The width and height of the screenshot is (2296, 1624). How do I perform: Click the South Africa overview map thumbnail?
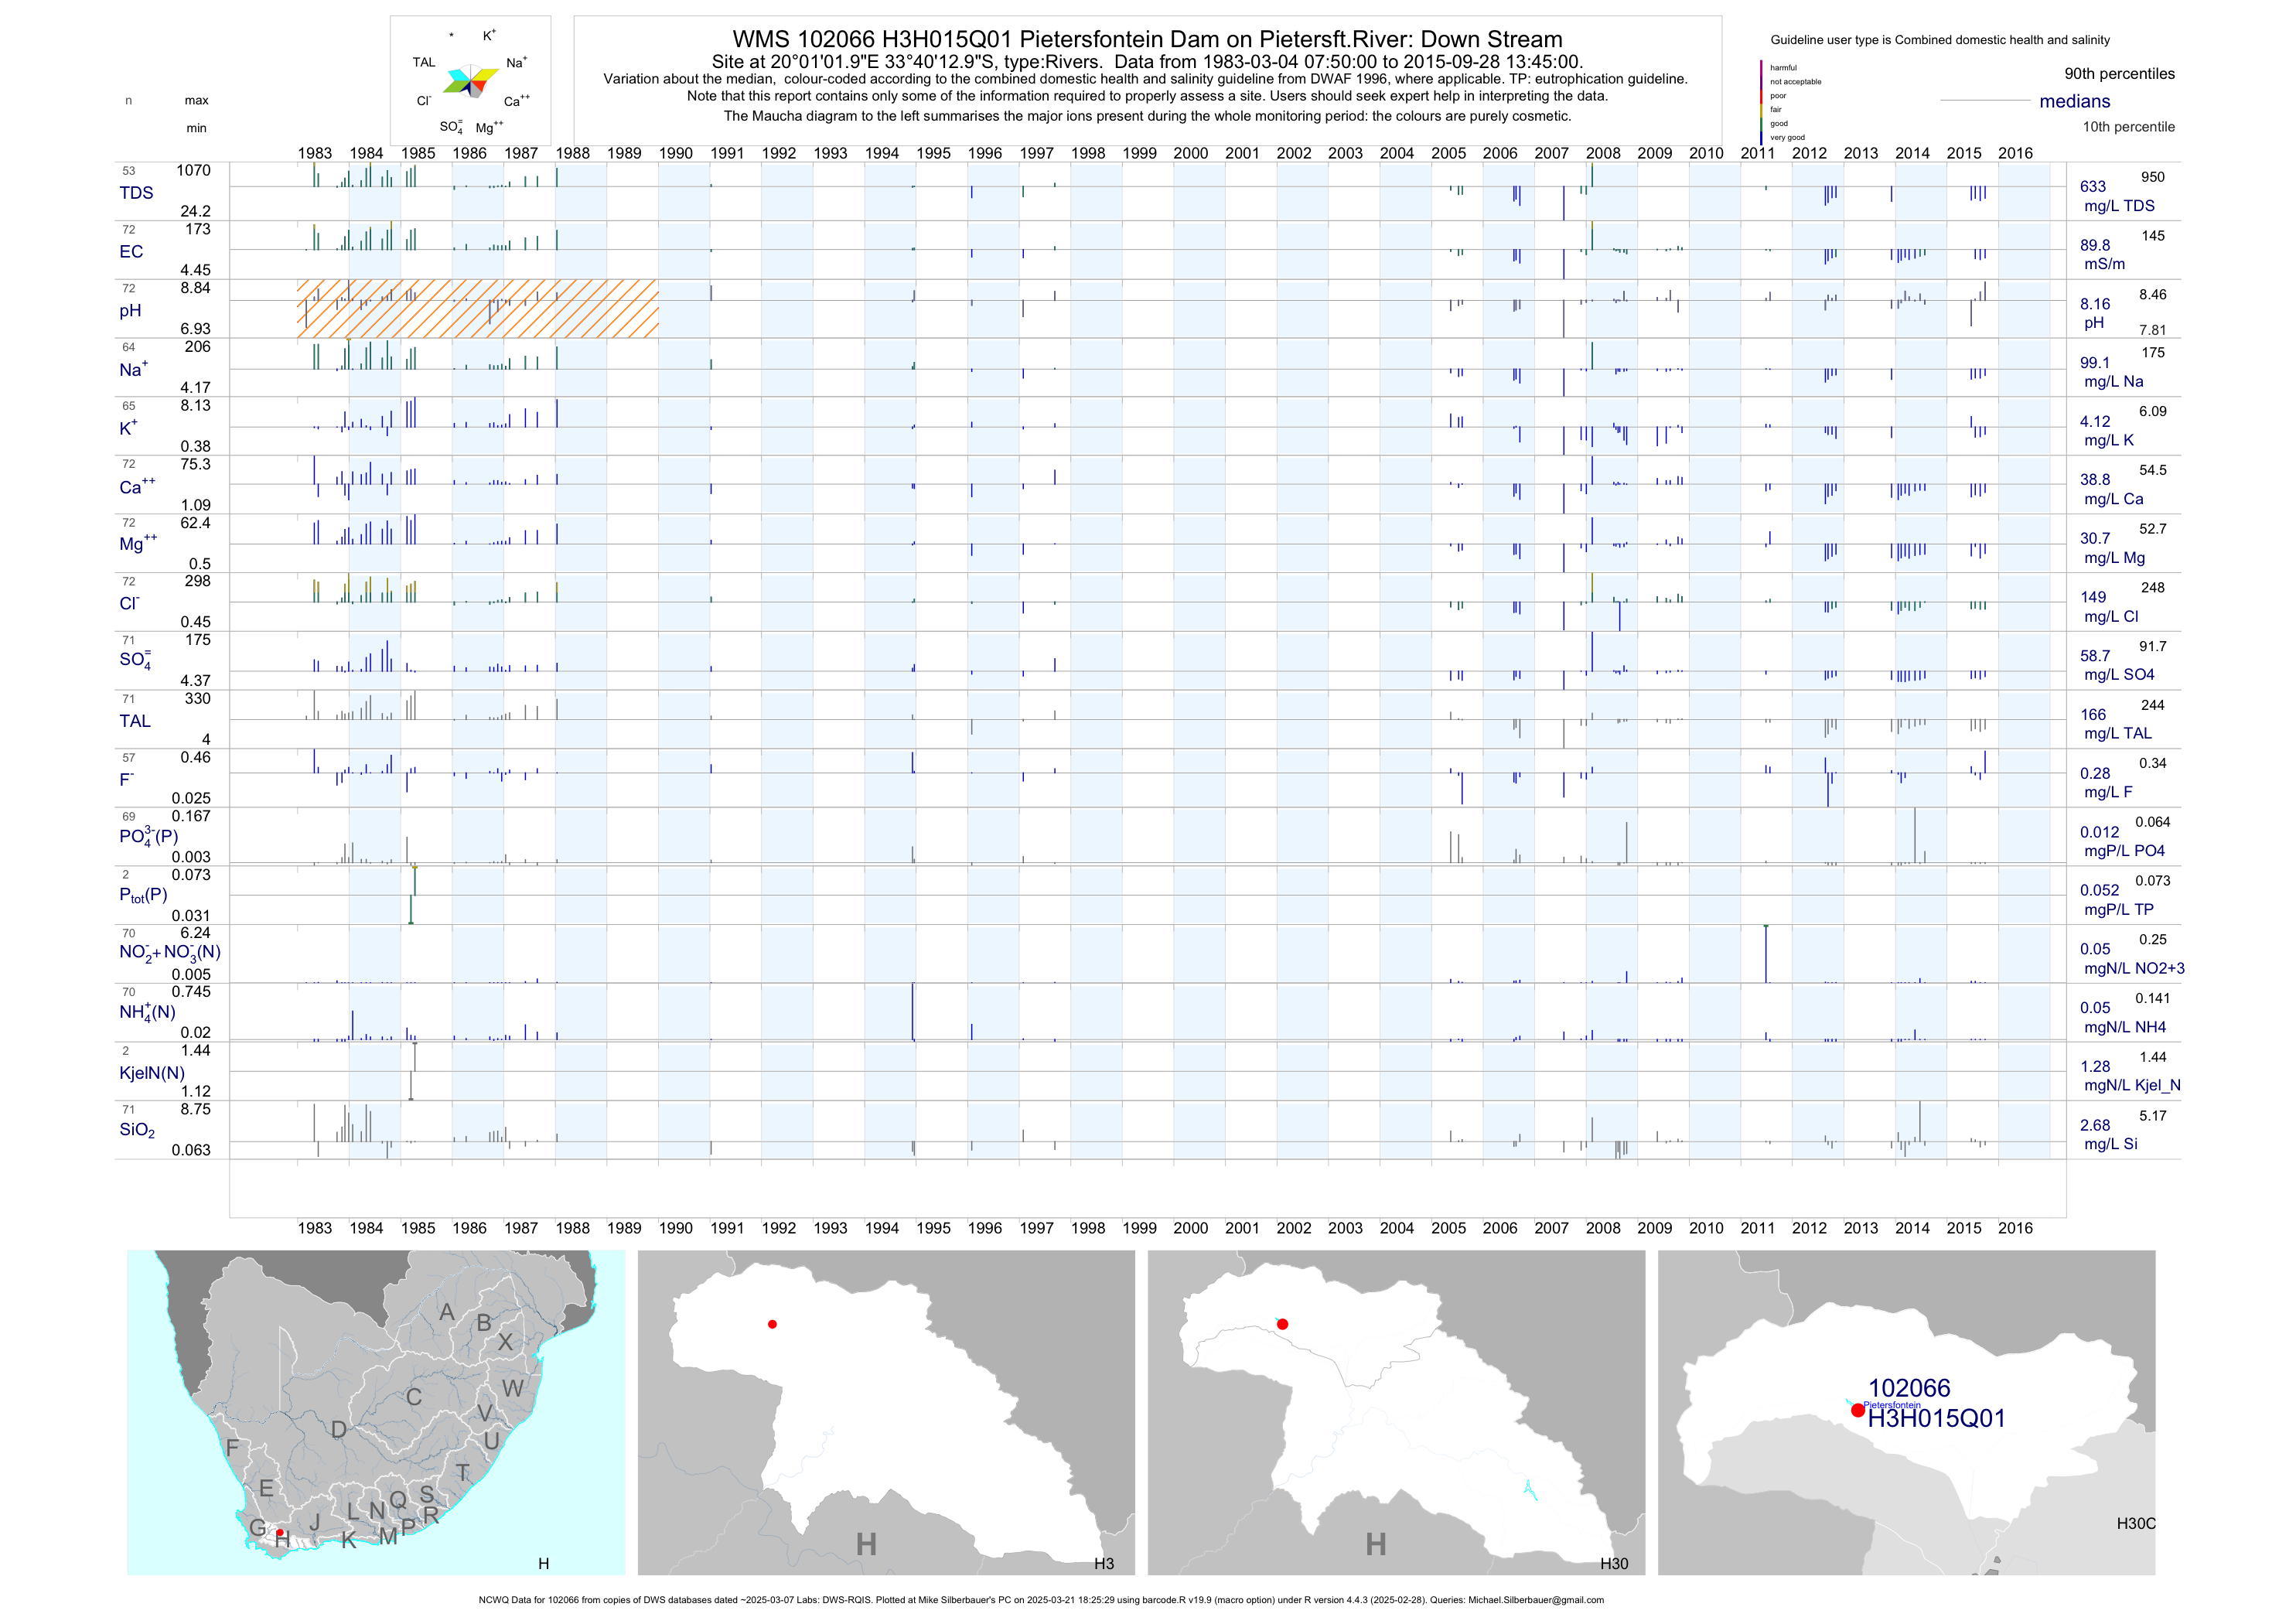coord(376,1412)
